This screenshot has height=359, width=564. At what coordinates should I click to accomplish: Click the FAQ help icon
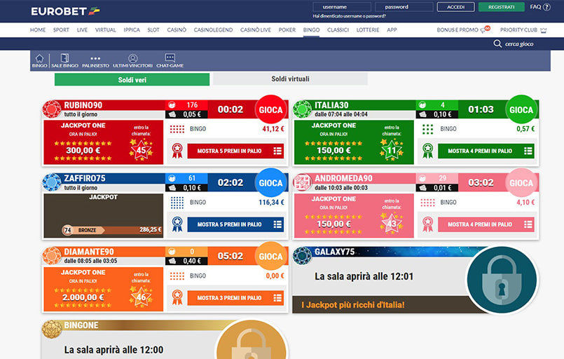pos(546,7)
